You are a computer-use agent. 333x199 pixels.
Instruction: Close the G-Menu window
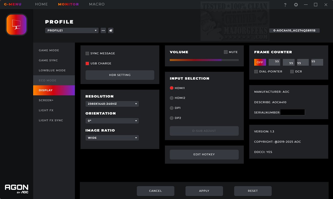(x=326, y=5)
